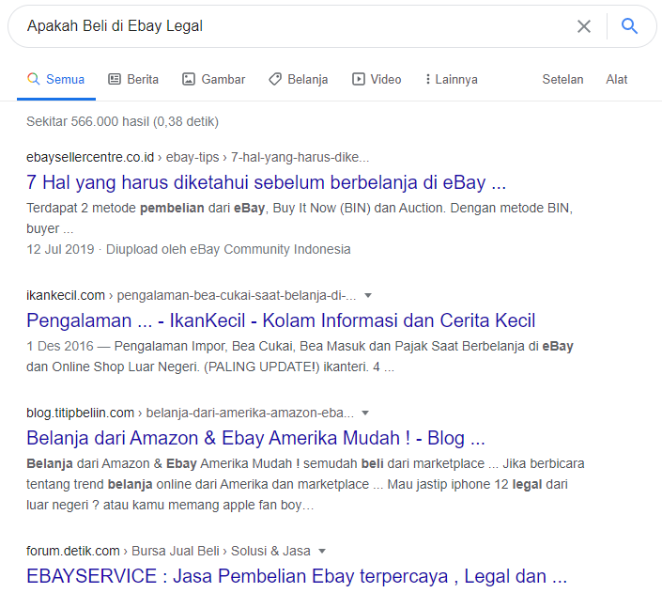This screenshot has width=662, height=593.
Task: Click '12 Jul 2019 · Diupload oleh eBay Community Indonesia' text
Action: [189, 249]
